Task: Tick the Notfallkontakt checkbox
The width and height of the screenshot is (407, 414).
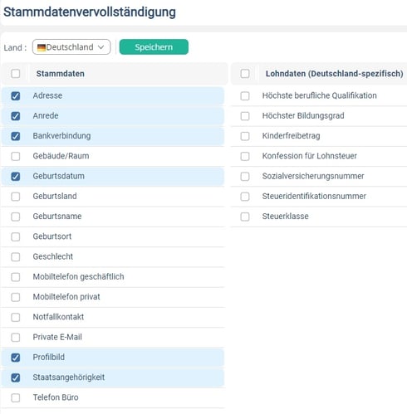Action: tap(16, 317)
